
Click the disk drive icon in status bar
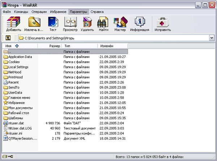pyautogui.click(x=5, y=157)
